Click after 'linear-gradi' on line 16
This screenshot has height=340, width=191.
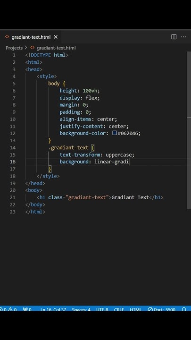click(x=129, y=162)
